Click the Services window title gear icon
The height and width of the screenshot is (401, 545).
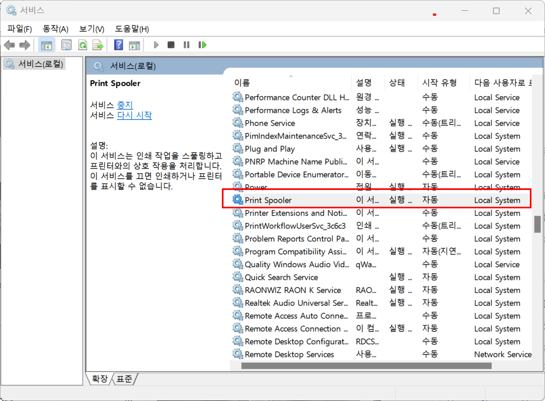click(11, 10)
